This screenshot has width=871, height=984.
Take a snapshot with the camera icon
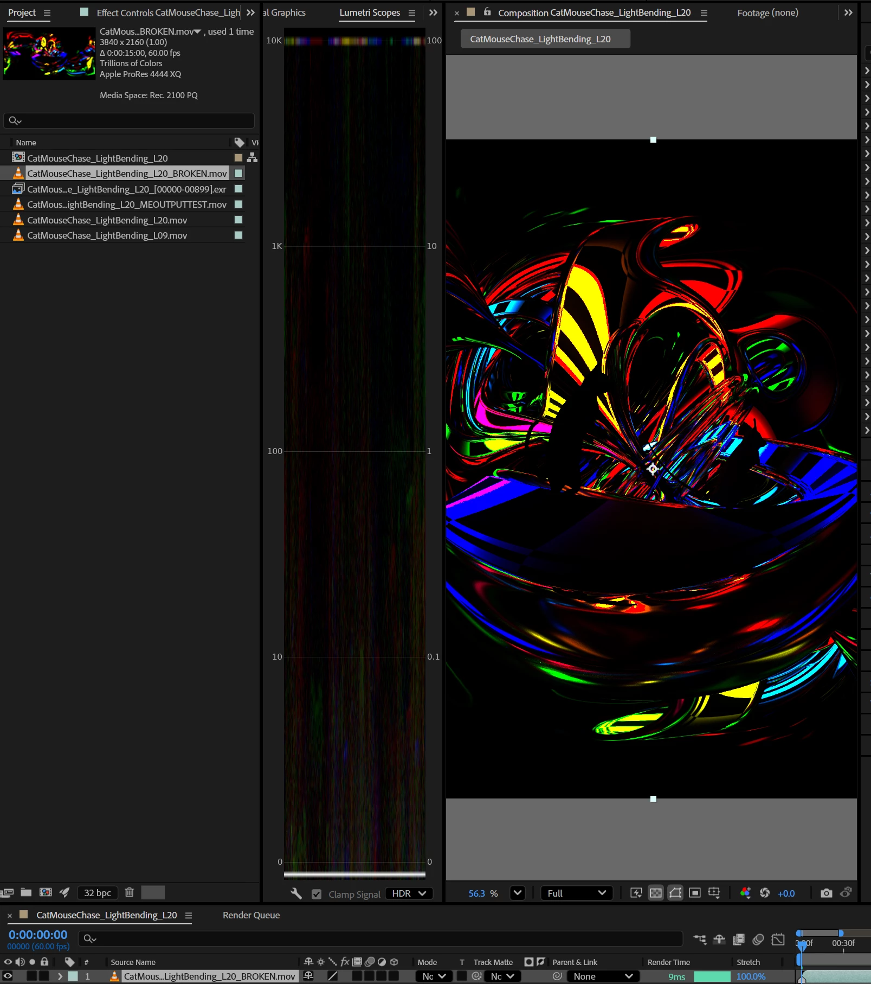826,893
